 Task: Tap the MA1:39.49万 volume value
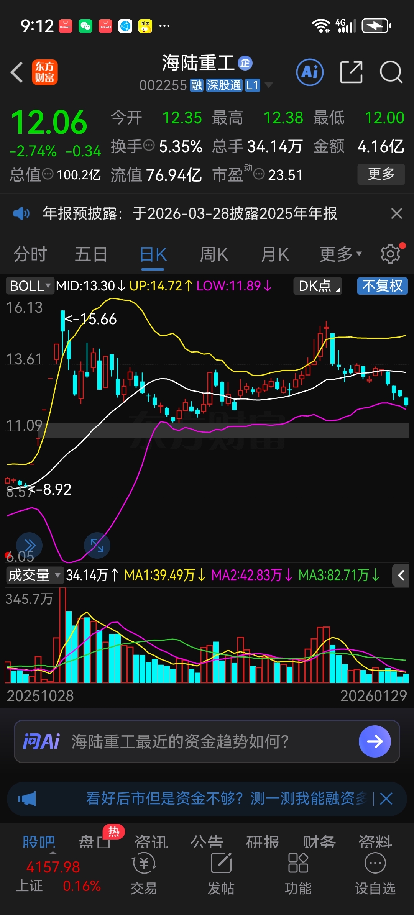coord(165,575)
